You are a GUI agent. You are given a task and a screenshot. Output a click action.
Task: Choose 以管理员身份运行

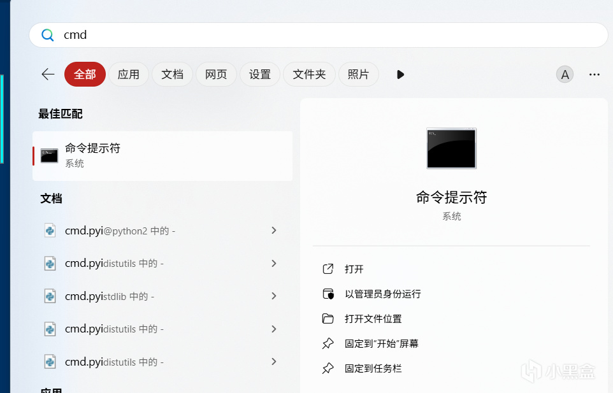pos(383,294)
